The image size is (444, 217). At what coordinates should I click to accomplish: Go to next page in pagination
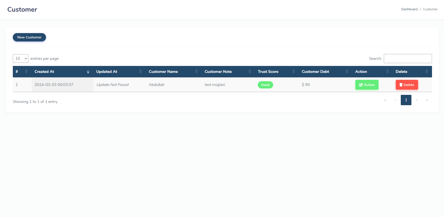(x=417, y=100)
